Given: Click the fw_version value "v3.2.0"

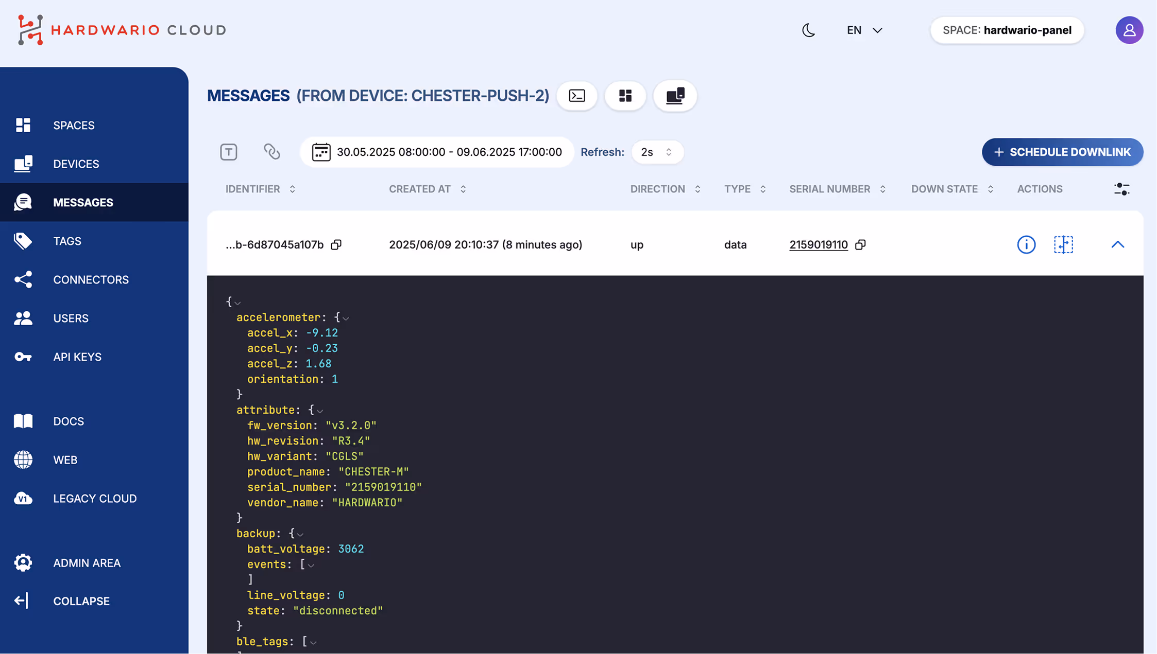Looking at the screenshot, I should coord(351,426).
